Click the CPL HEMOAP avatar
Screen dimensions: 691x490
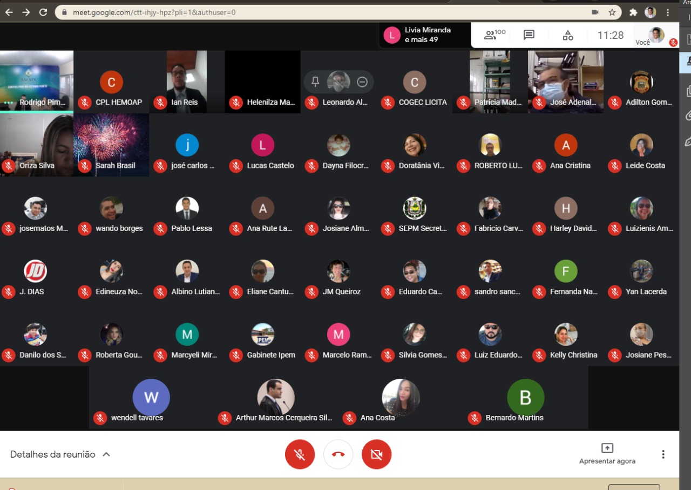[111, 82]
